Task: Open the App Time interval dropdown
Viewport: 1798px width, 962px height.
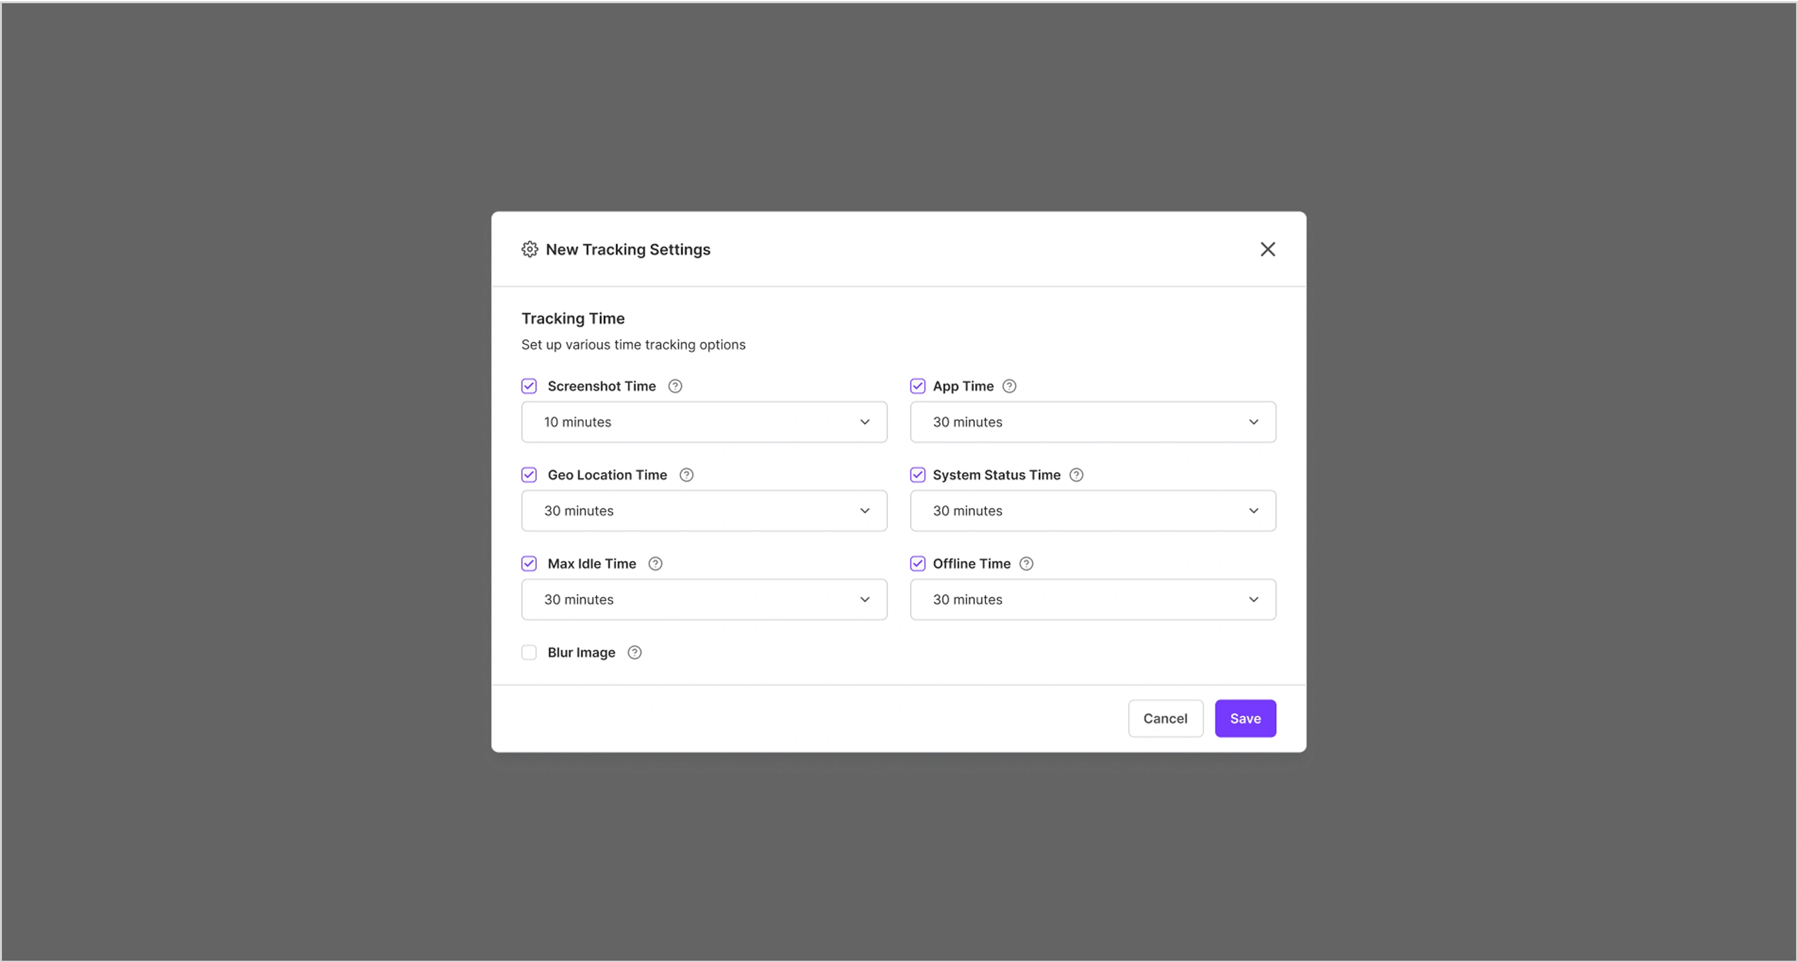Action: 1093,422
